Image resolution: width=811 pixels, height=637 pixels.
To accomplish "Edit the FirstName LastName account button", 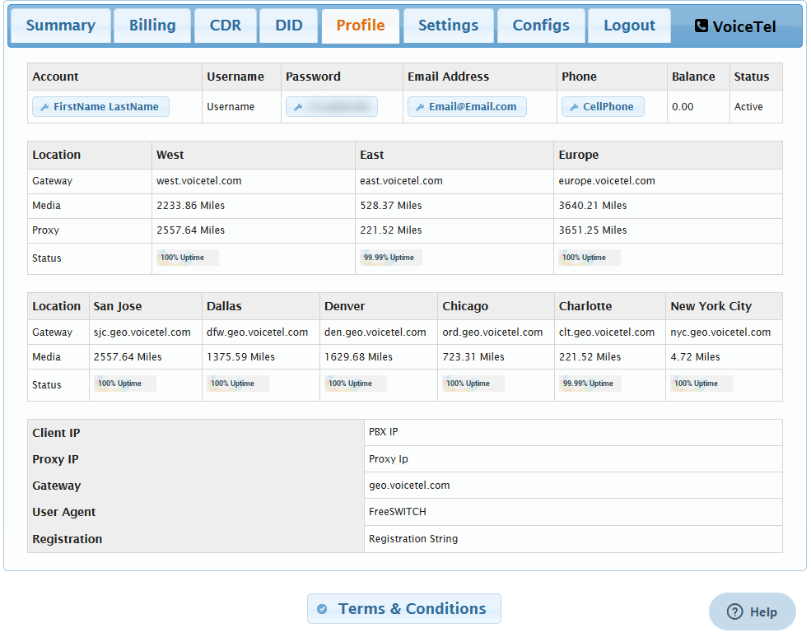I will 100,106.
